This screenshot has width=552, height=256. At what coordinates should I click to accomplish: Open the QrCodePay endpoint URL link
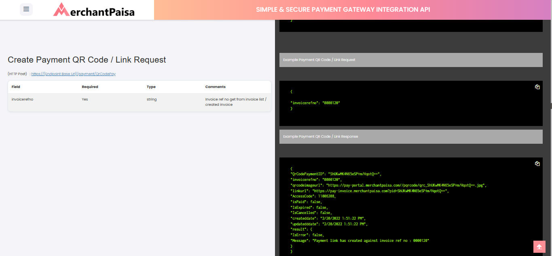pyautogui.click(x=74, y=74)
